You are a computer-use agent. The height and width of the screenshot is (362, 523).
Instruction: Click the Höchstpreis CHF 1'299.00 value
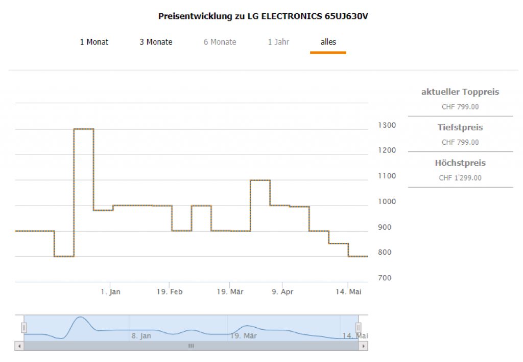(460, 178)
